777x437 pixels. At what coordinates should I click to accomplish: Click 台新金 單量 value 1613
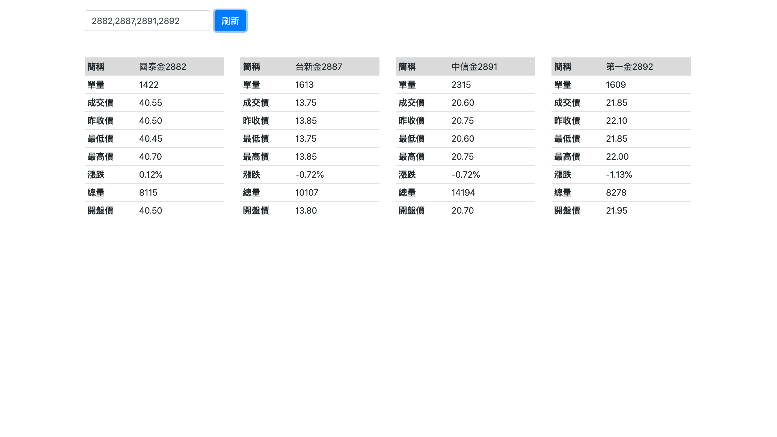tap(304, 84)
